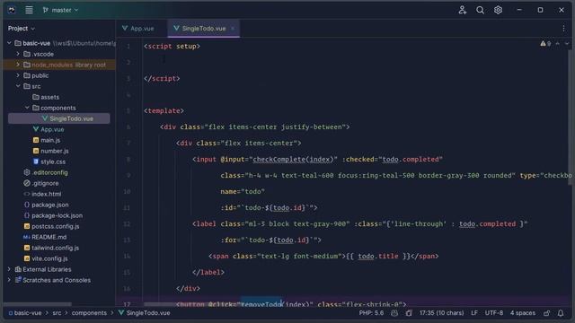The width and height of the screenshot is (575, 323).
Task: Open App.vue from project tree
Action: (49, 129)
